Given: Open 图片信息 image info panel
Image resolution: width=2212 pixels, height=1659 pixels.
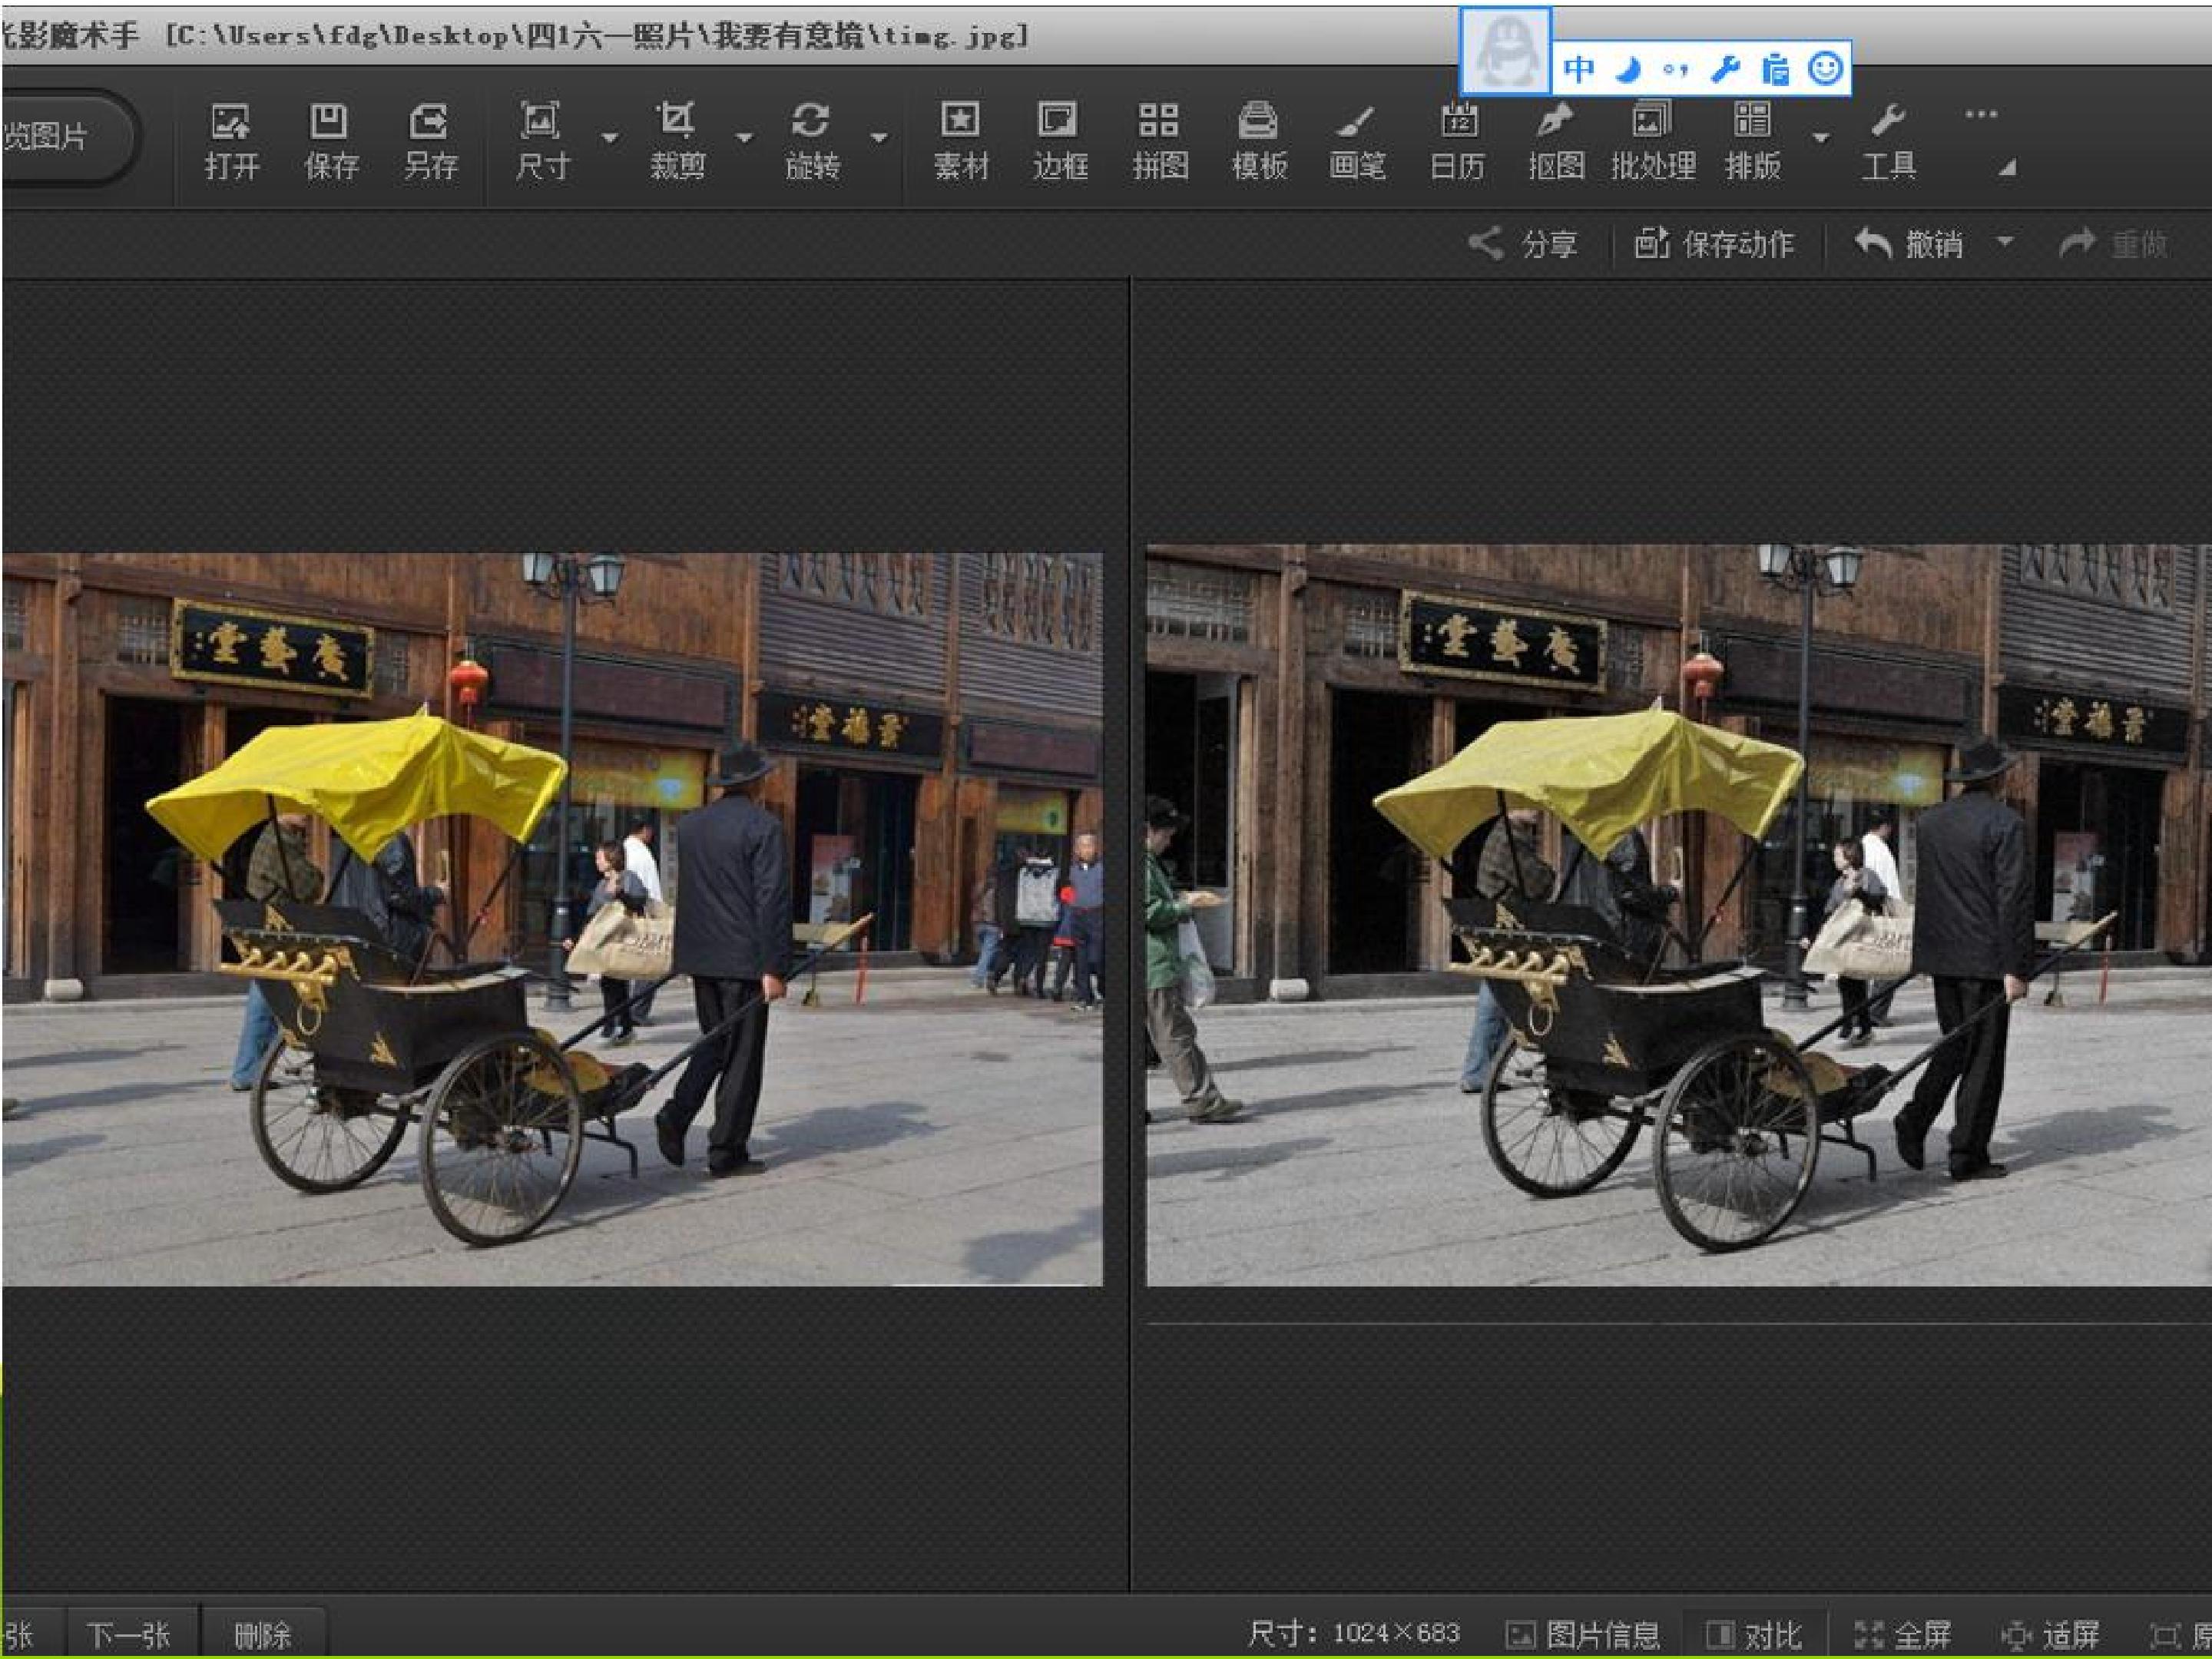Looking at the screenshot, I should point(1583,1635).
